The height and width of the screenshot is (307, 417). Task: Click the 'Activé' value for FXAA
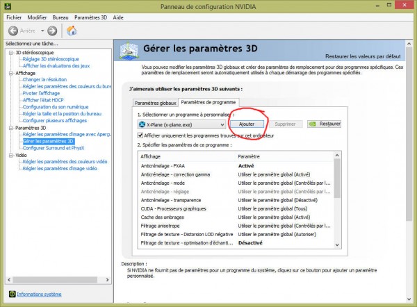(246, 166)
